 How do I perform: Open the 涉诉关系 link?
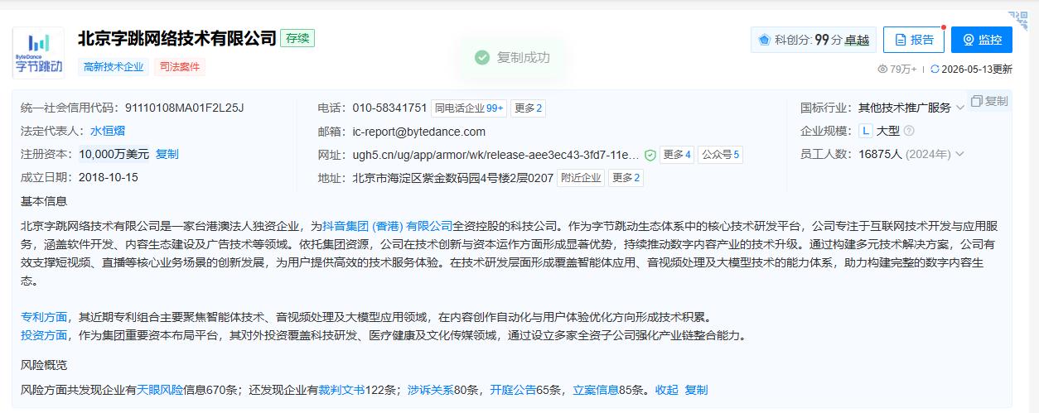pos(431,390)
